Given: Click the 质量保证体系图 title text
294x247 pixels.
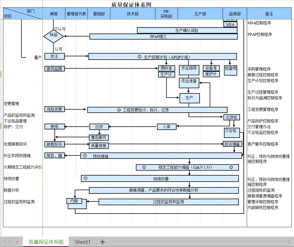Looking at the screenshot, I should [x=131, y=5].
